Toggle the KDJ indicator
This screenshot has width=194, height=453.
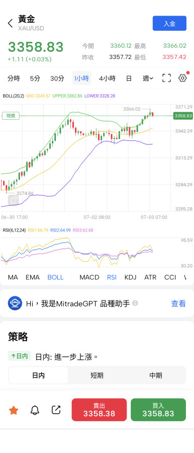(x=131, y=277)
